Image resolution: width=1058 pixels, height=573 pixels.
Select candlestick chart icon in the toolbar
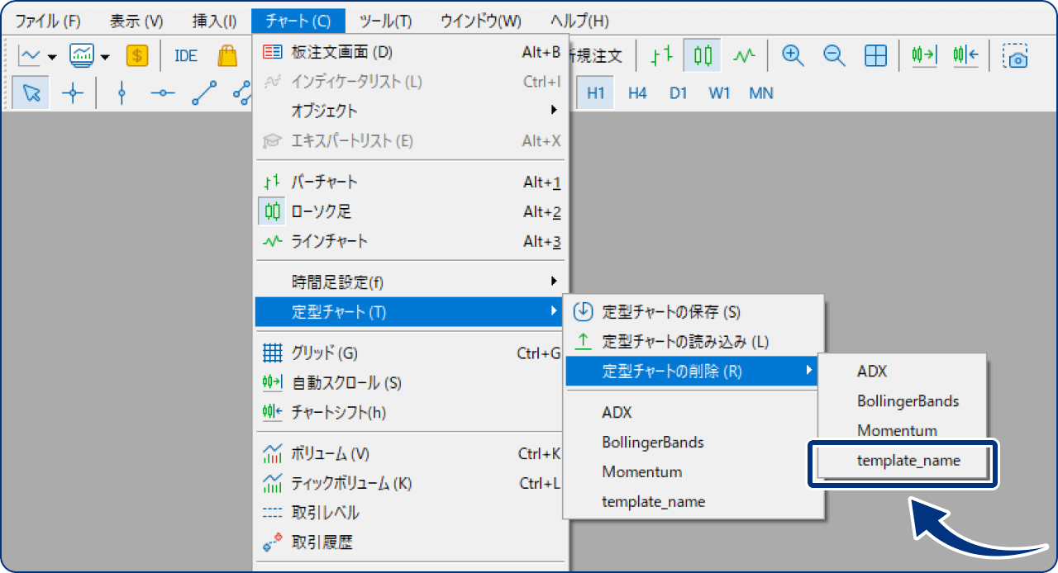[703, 55]
